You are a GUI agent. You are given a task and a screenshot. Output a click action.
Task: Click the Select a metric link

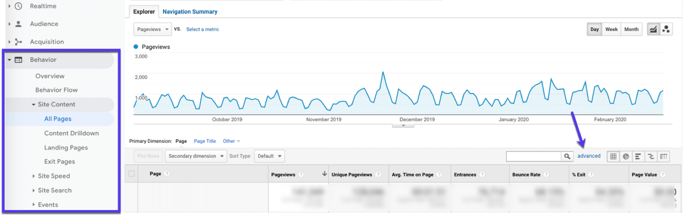203,29
